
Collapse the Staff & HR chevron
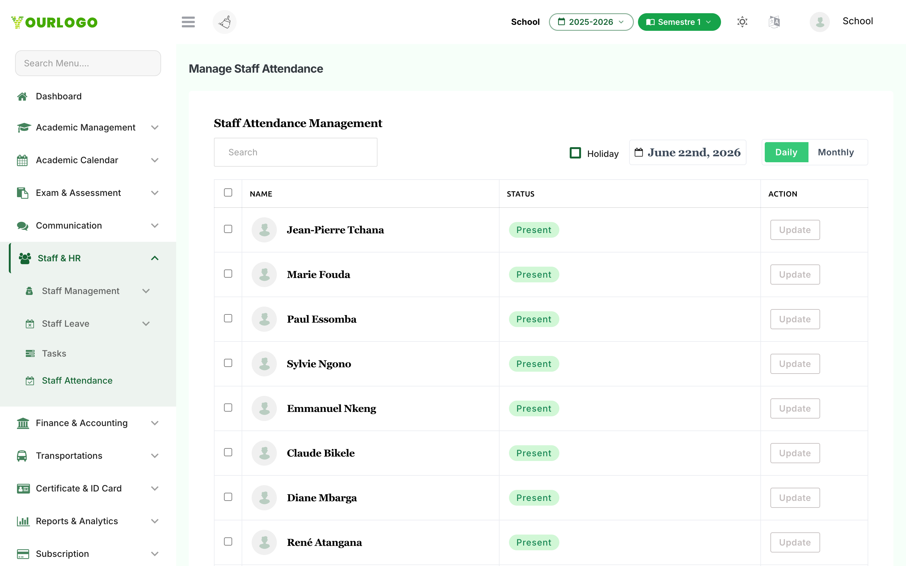pos(155,258)
